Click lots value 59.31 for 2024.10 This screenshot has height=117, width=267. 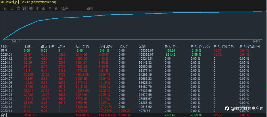point(28,67)
